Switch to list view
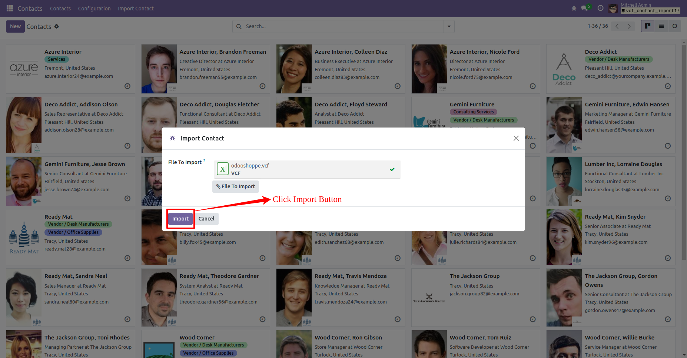Image resolution: width=687 pixels, height=358 pixels. [661, 26]
